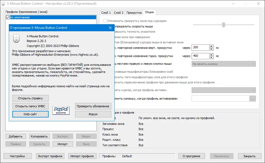
Task: Click the Копировать profile button
Action: (x=39, y=136)
